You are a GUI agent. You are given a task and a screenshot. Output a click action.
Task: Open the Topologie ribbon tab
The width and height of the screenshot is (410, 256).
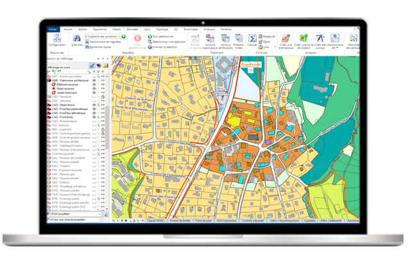pos(163,29)
